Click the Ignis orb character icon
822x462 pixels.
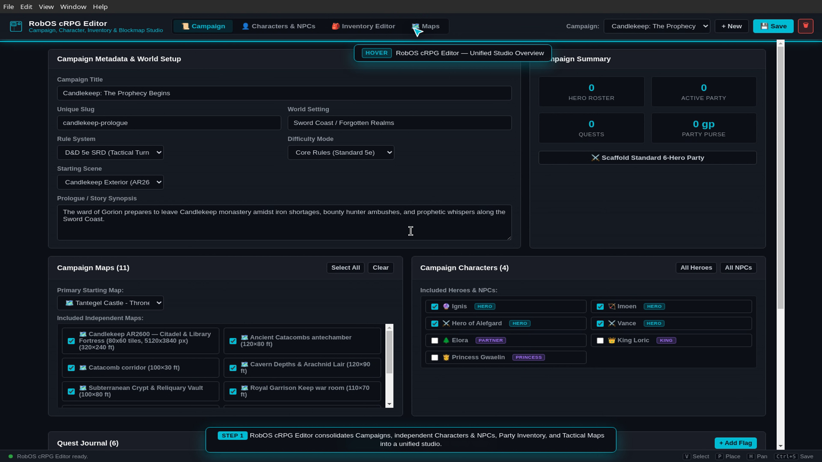tap(446, 306)
